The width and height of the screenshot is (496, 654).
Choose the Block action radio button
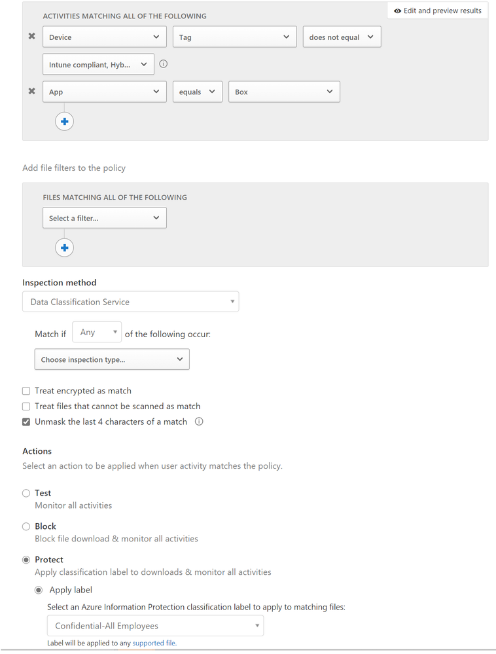click(26, 526)
